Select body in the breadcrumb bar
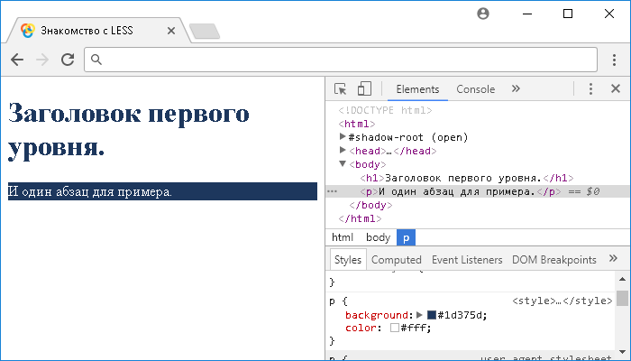 point(378,237)
